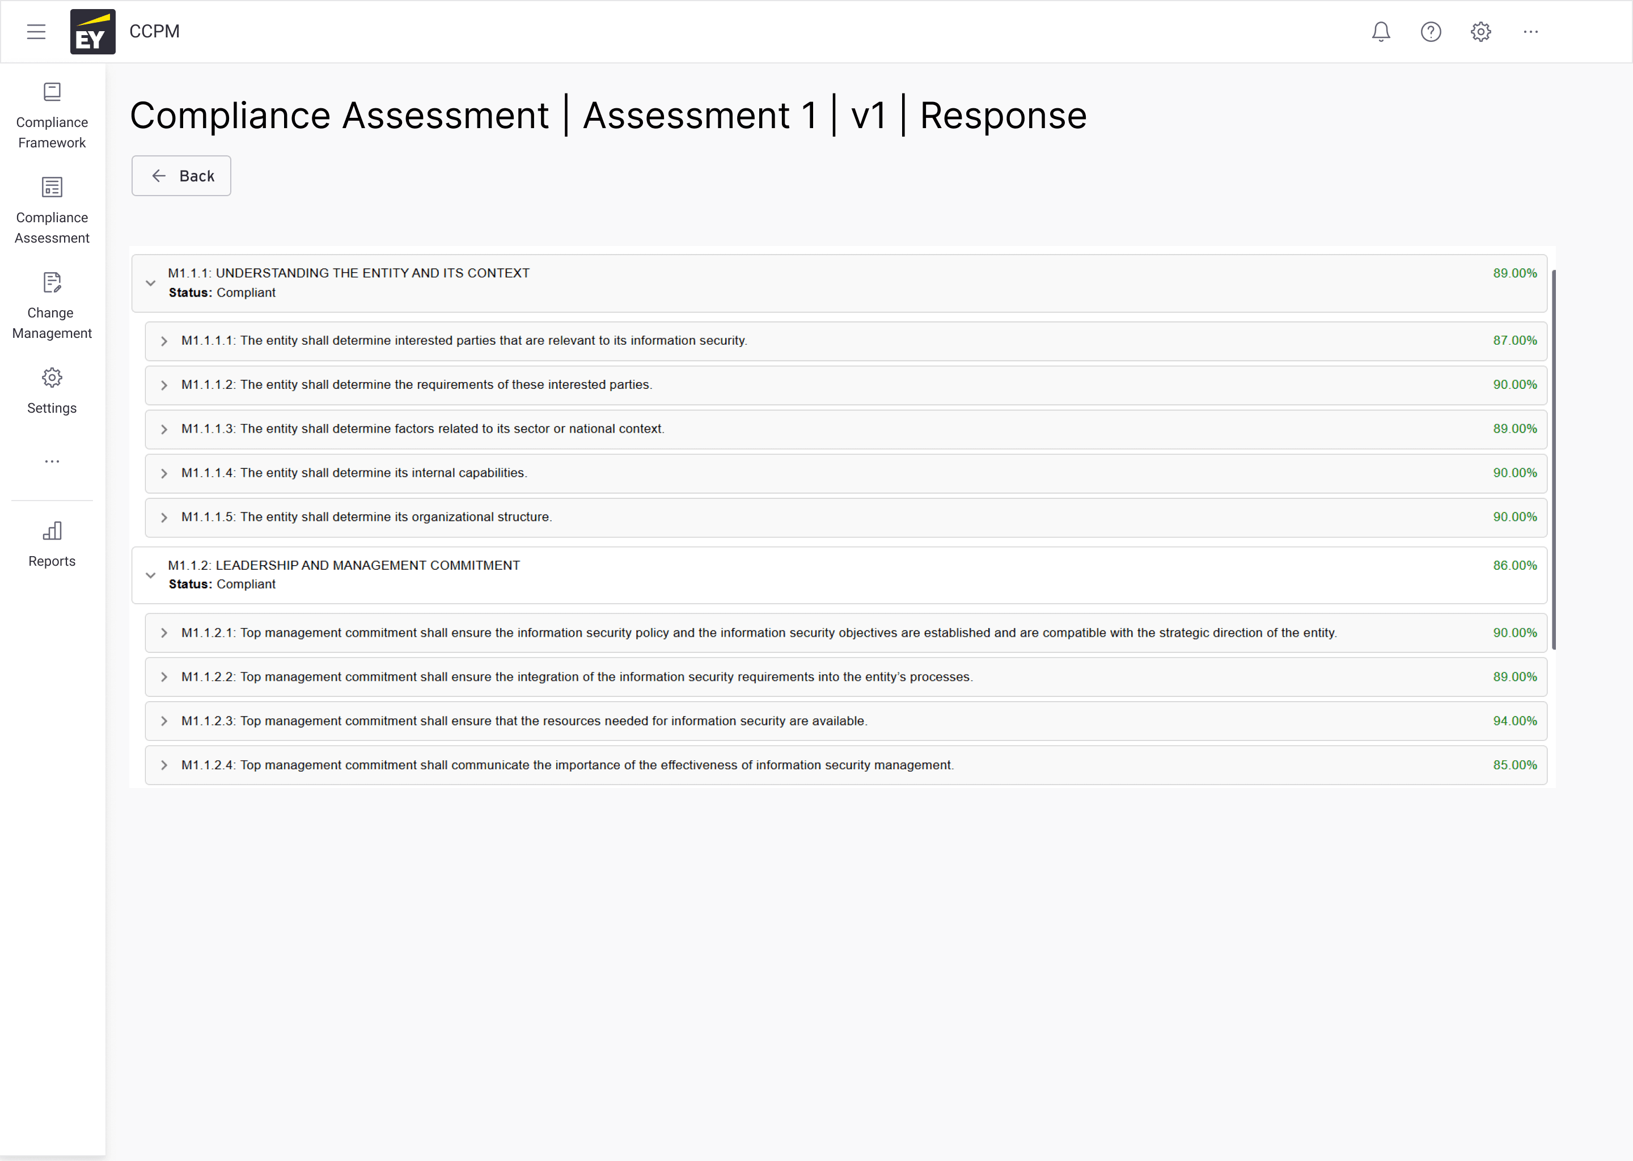Expand M1.1.2.3 resources available row

point(164,721)
